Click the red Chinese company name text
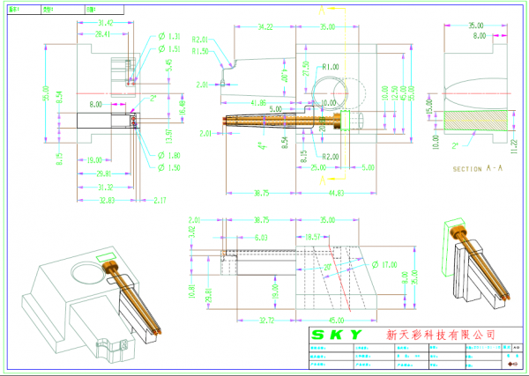 click(441, 335)
